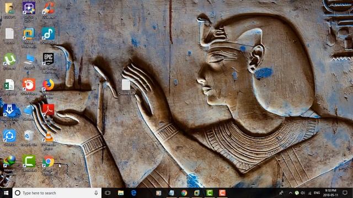
Task: Open File Explorer from taskbar
Action: (121, 193)
